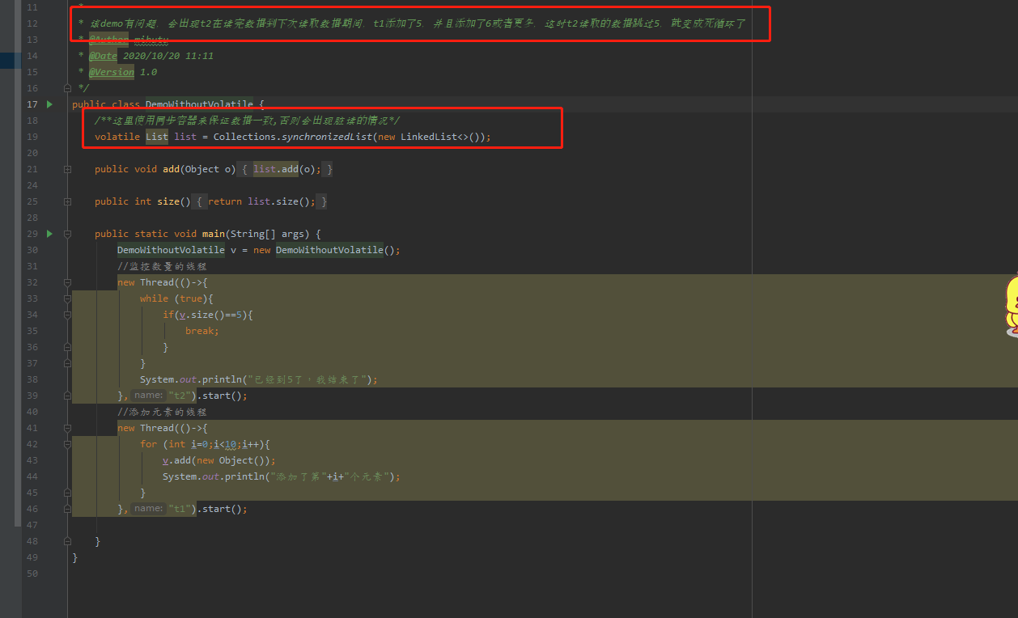Click the version value 1.0 on line 15
The image size is (1018, 618).
[149, 72]
